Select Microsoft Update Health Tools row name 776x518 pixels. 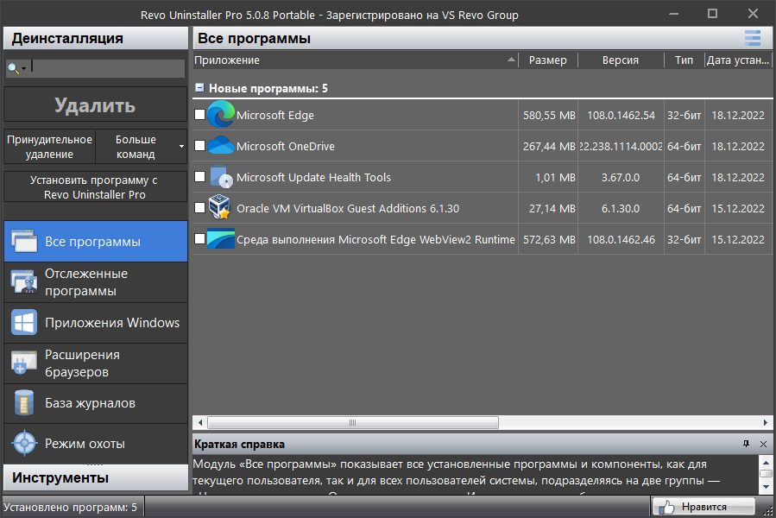pos(313,177)
